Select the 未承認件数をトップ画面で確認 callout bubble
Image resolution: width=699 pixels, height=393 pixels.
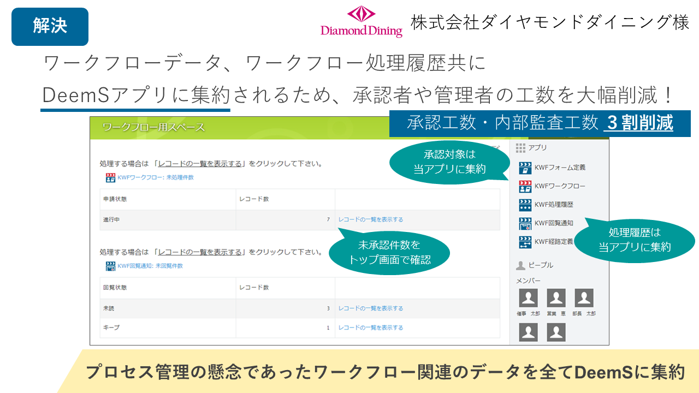(389, 252)
